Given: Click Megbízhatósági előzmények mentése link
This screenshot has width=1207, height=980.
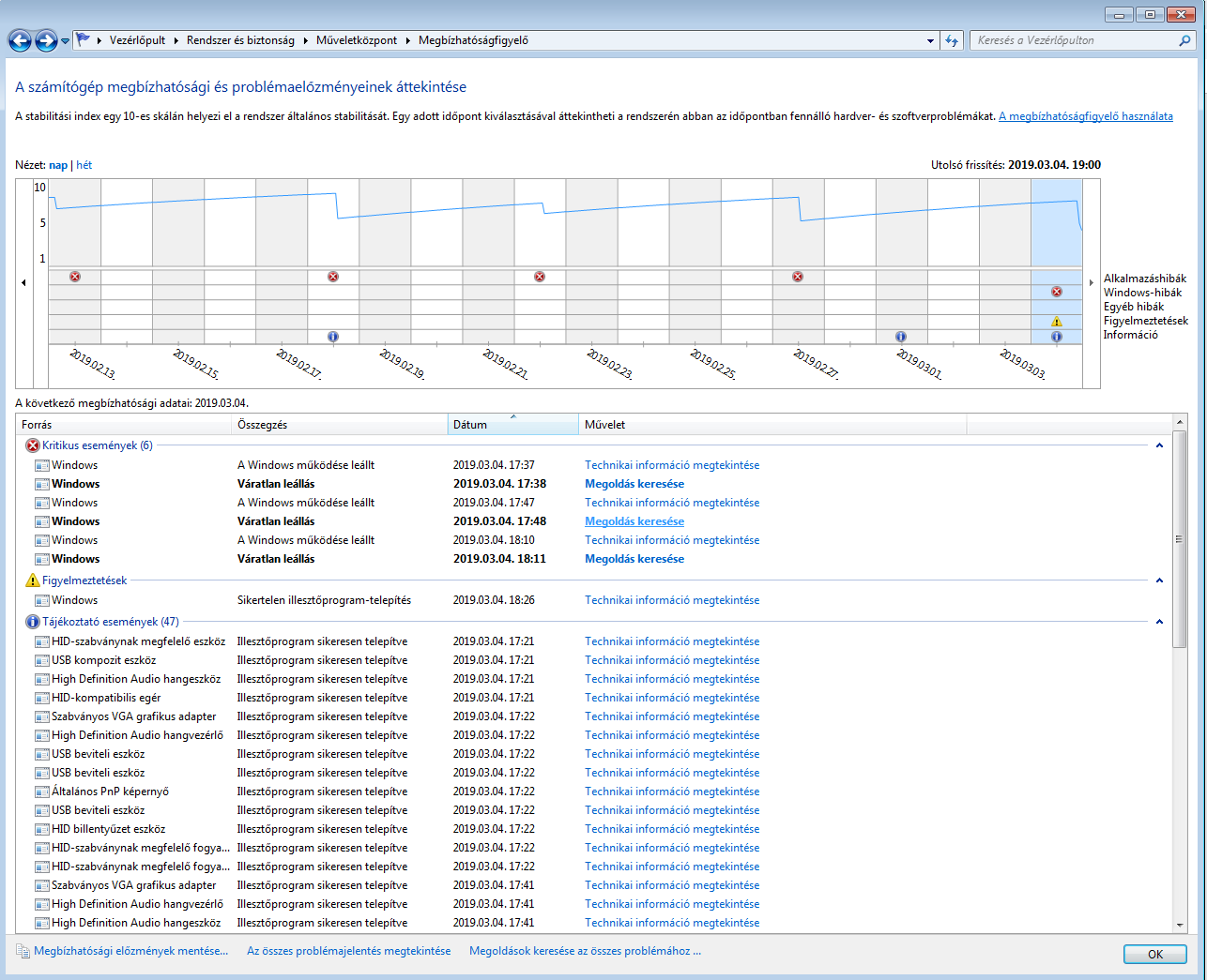Looking at the screenshot, I should pos(130,951).
